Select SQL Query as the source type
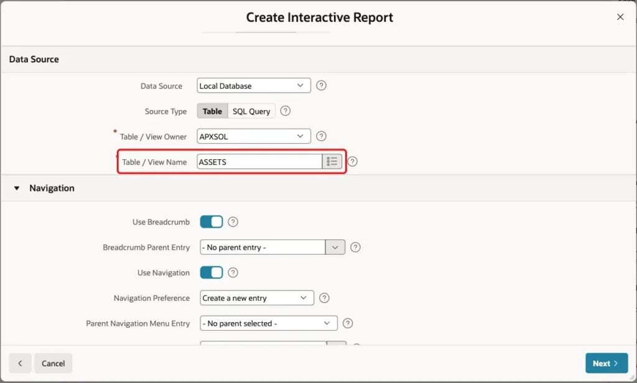Image resolution: width=637 pixels, height=383 pixels. pos(251,111)
